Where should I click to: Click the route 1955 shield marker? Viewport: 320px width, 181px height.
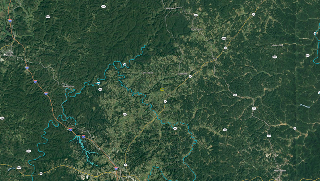tap(103, 6)
